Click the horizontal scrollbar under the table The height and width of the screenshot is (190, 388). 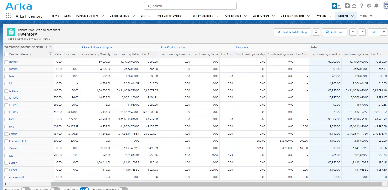coord(216,184)
